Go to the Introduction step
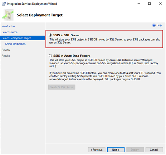 click(8, 26)
